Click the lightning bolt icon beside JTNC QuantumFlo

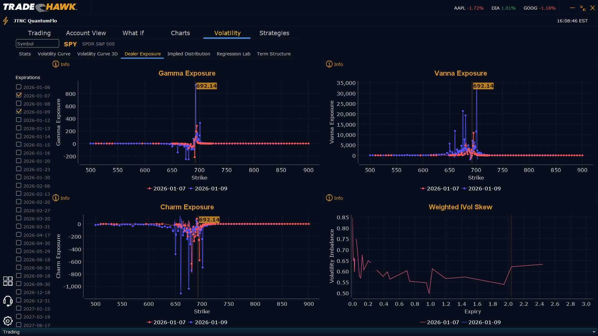tap(6, 21)
